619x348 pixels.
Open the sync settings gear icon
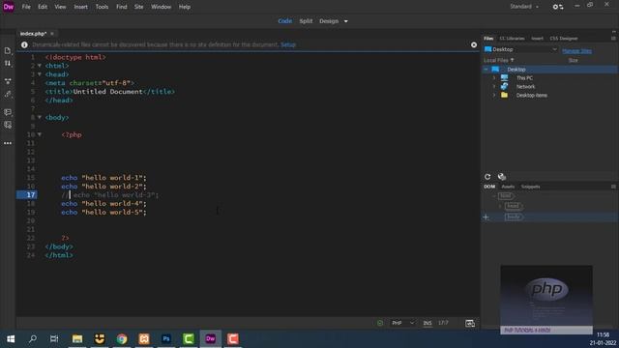pyautogui.click(x=558, y=7)
